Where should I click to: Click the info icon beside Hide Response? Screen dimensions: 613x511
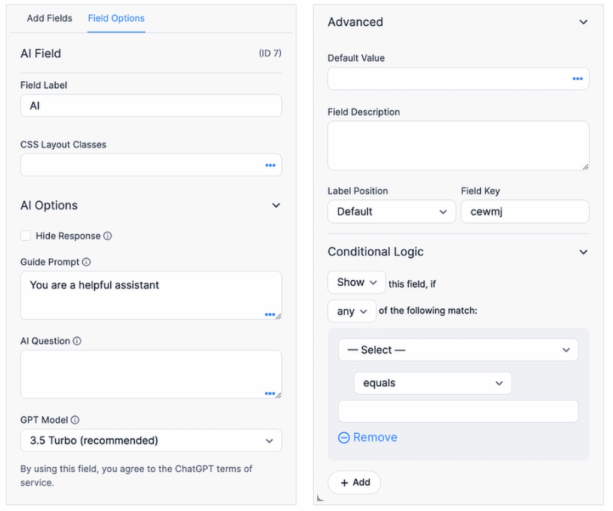click(107, 235)
